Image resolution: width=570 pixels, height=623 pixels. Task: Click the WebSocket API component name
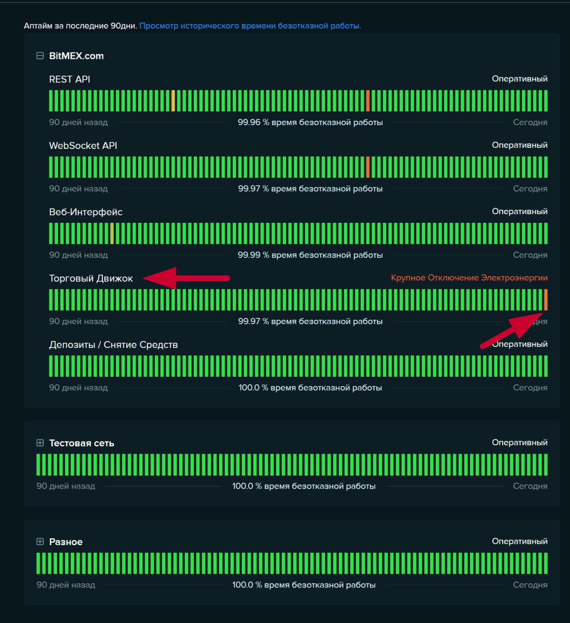pos(83,146)
